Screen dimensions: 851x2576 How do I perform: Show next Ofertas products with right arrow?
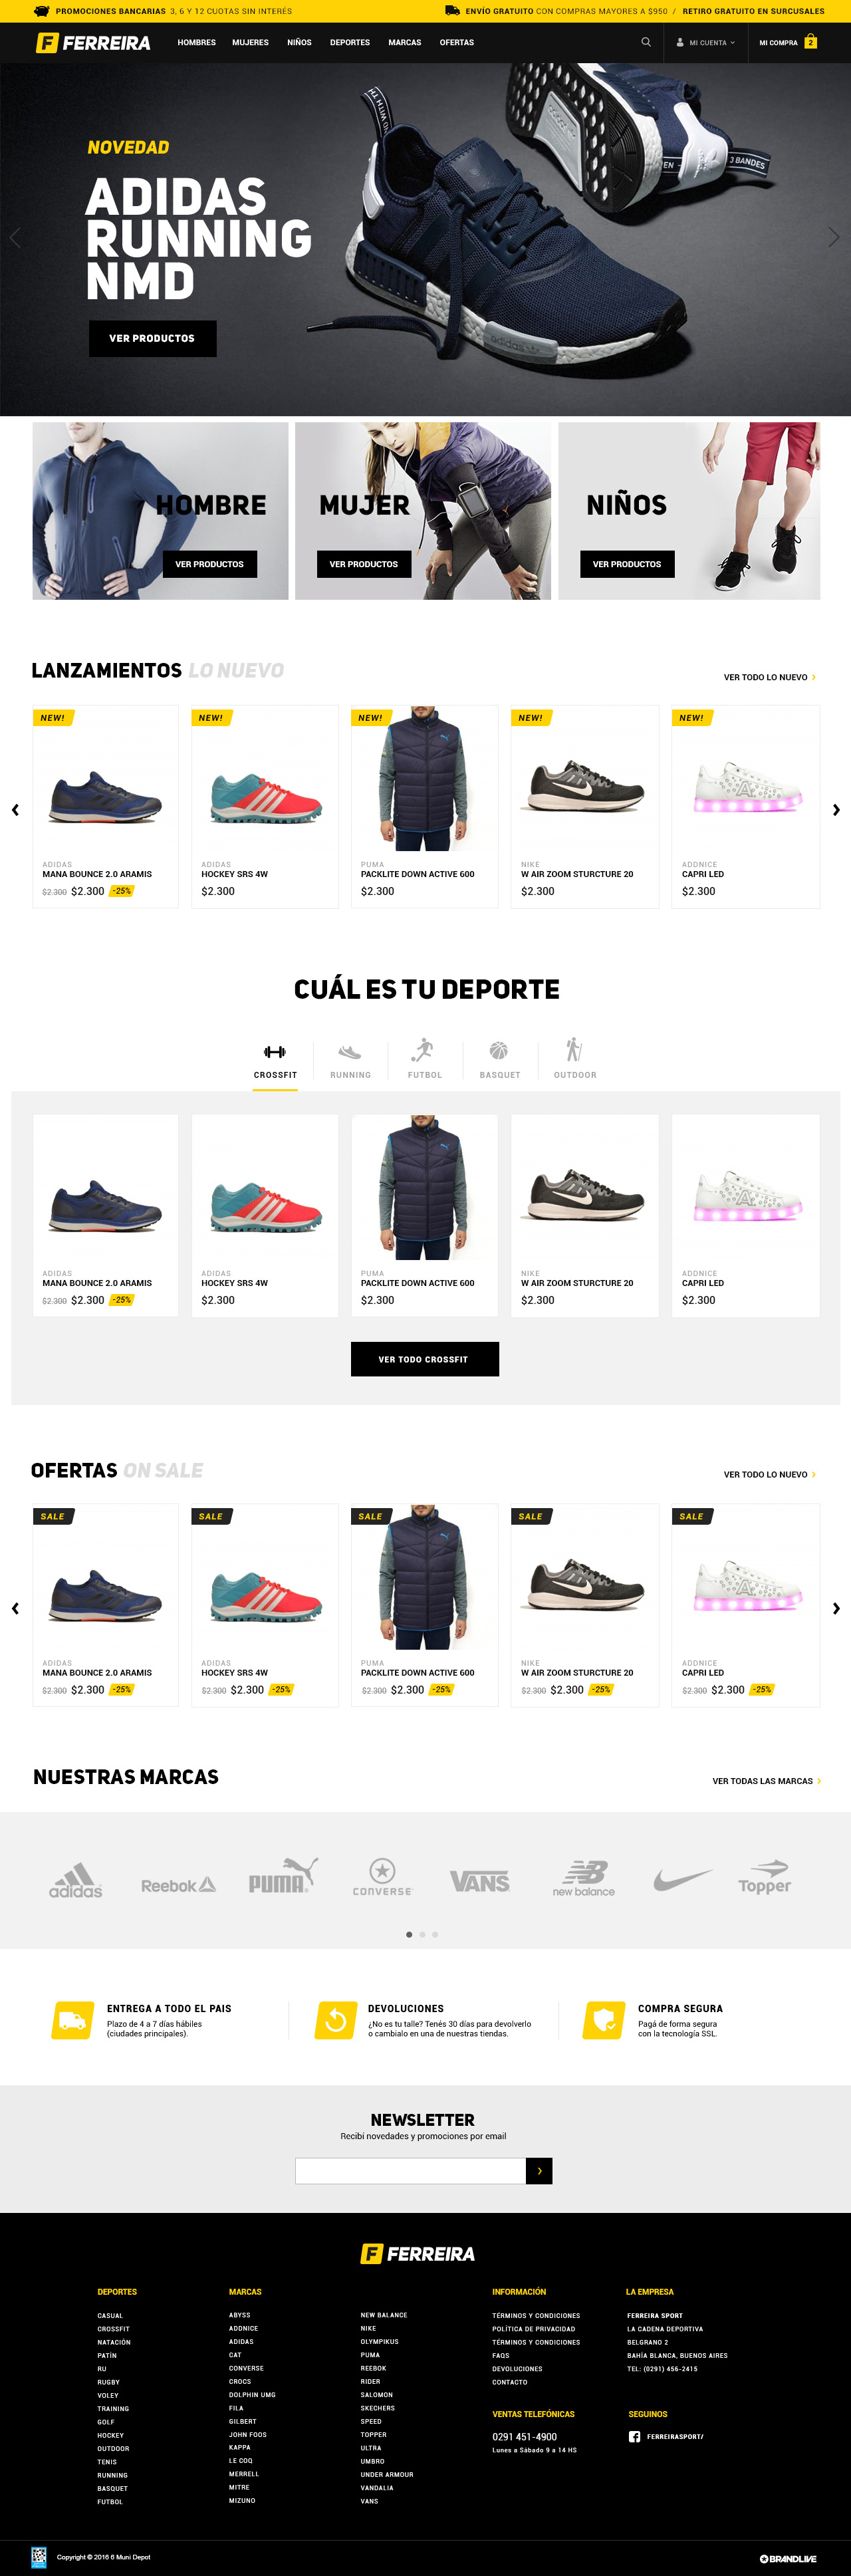(836, 1608)
